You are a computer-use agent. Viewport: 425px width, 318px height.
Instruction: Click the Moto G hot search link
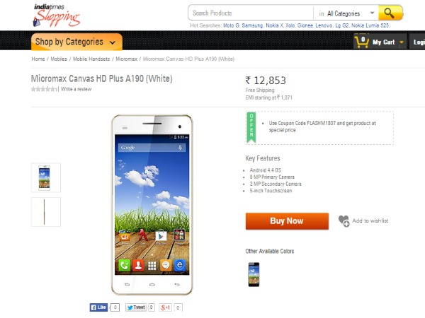(x=232, y=25)
